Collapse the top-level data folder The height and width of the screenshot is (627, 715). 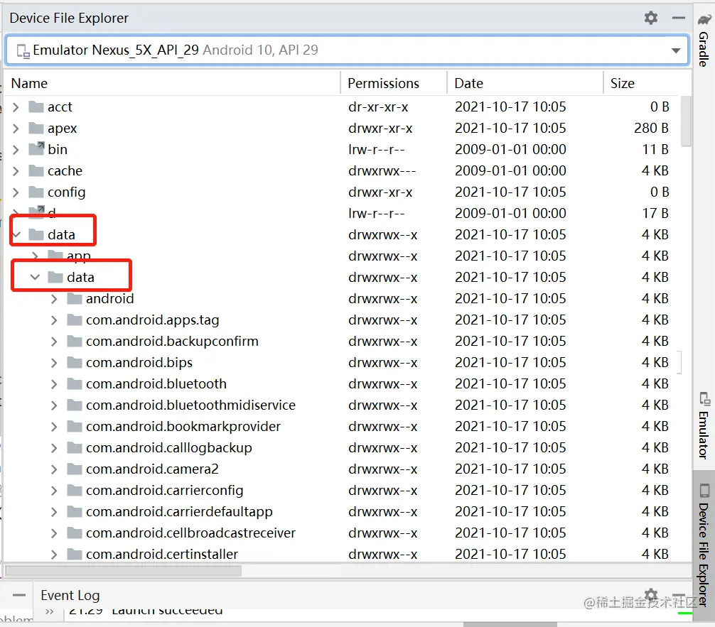[17, 234]
